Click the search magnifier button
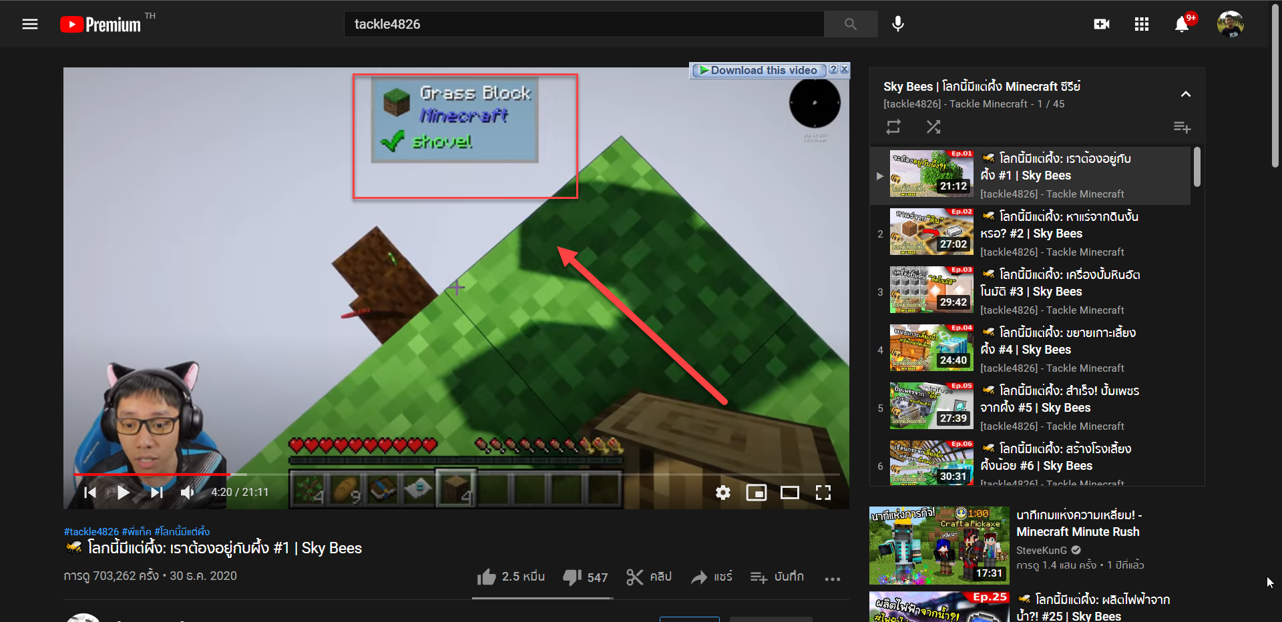The width and height of the screenshot is (1282, 622). (x=850, y=24)
